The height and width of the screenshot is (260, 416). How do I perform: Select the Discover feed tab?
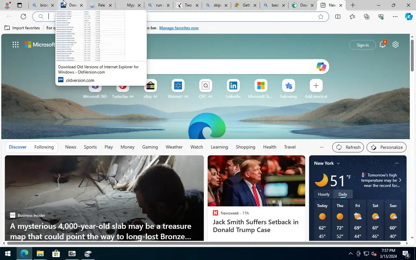click(18, 147)
